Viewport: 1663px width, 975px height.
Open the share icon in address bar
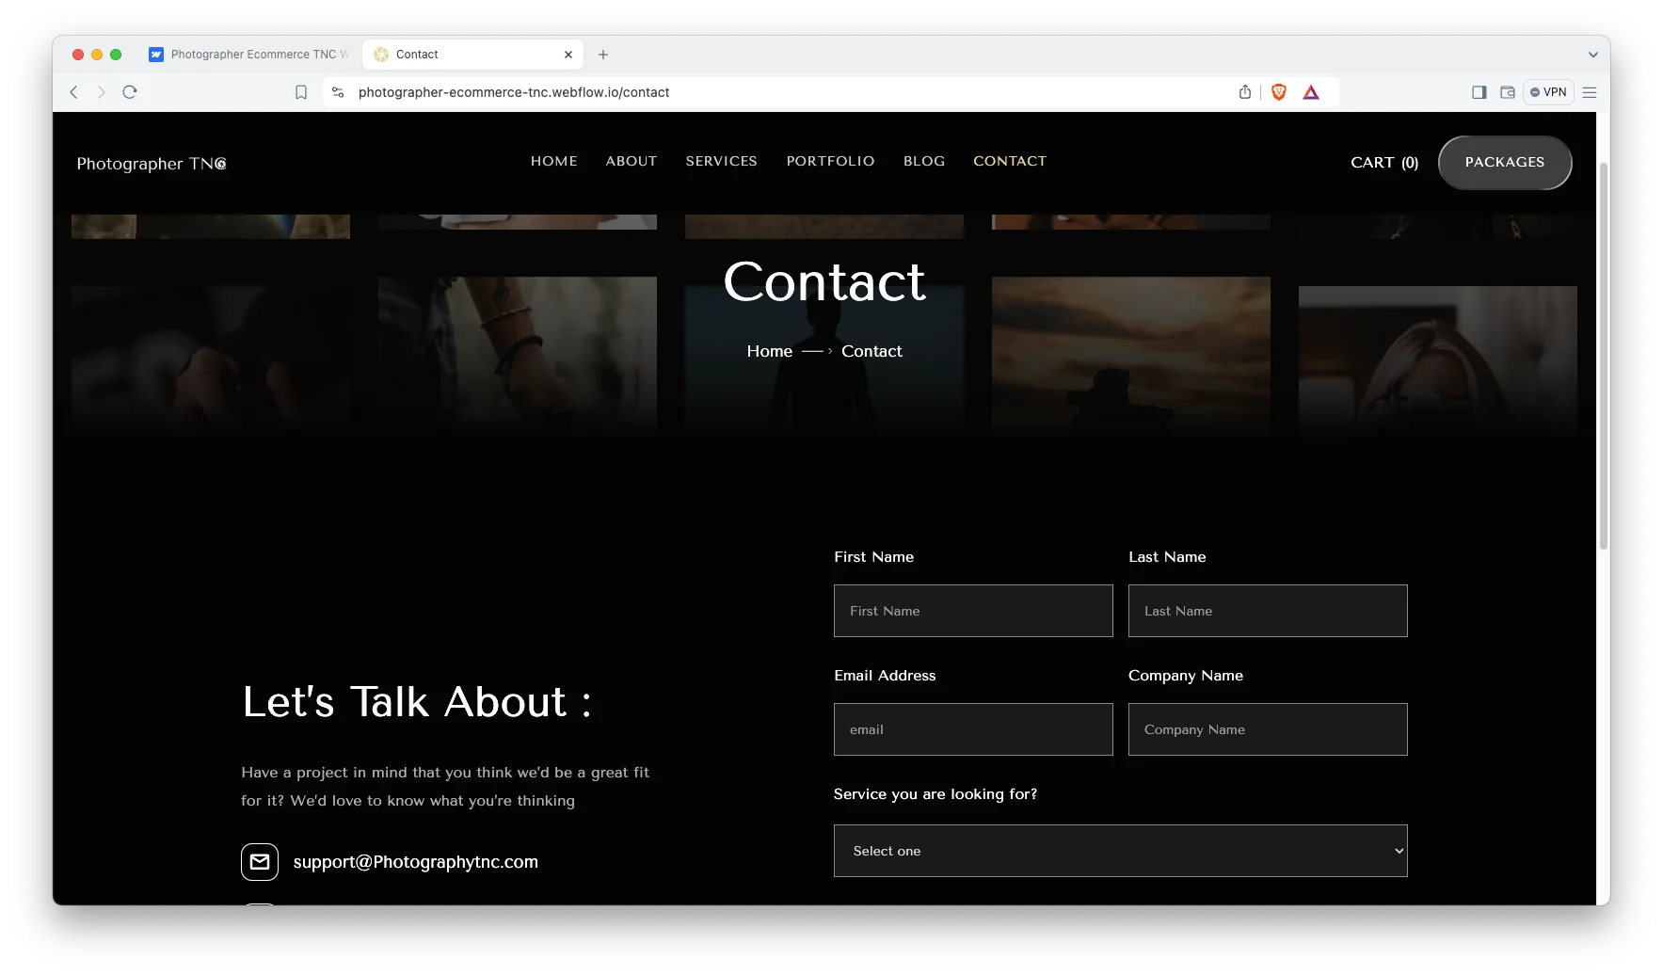click(1245, 92)
